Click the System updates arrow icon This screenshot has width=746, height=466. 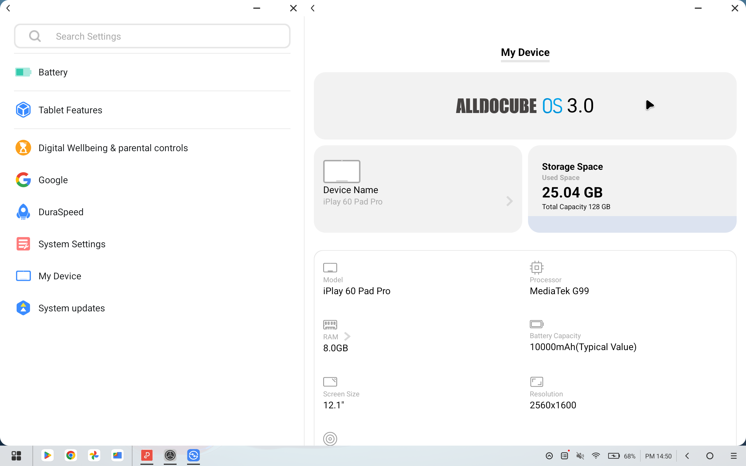[x=23, y=308]
